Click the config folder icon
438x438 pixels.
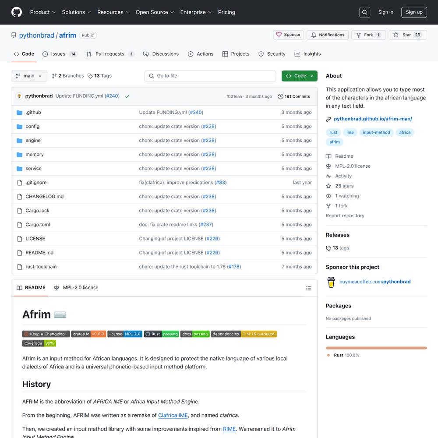pyautogui.click(x=20, y=127)
